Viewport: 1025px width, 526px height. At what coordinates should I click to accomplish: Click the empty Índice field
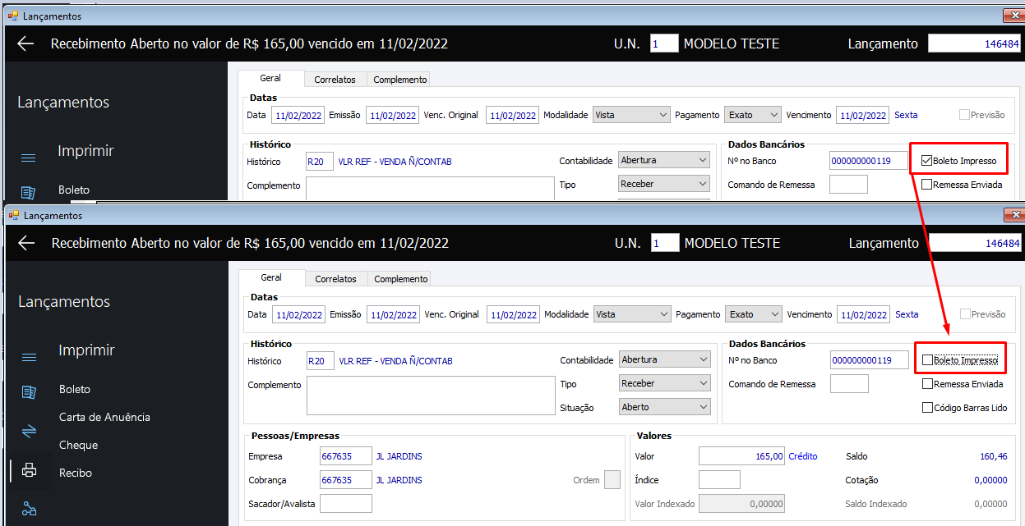tap(719, 480)
